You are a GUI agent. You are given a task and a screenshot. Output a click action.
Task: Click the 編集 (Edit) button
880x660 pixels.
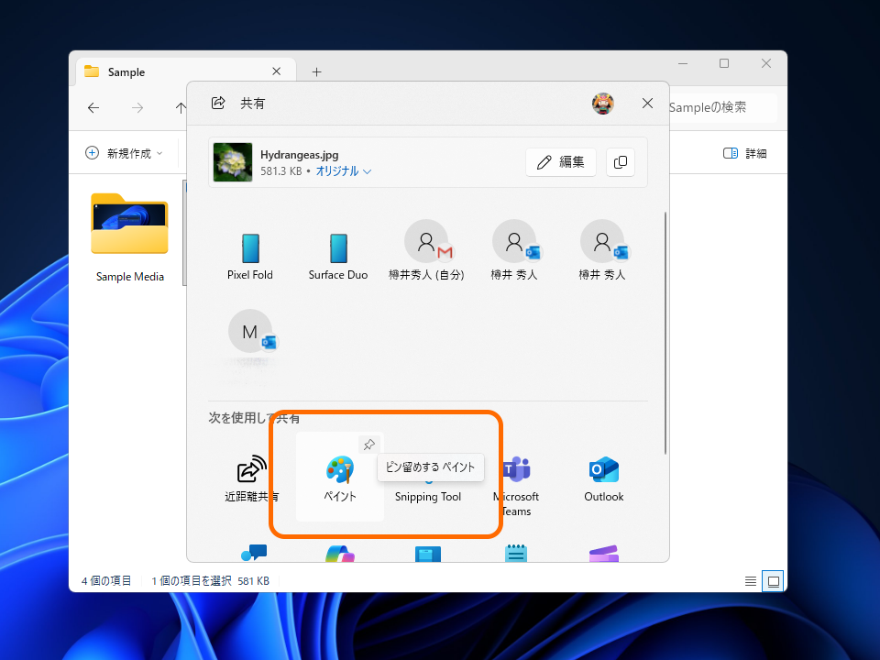[x=560, y=161]
